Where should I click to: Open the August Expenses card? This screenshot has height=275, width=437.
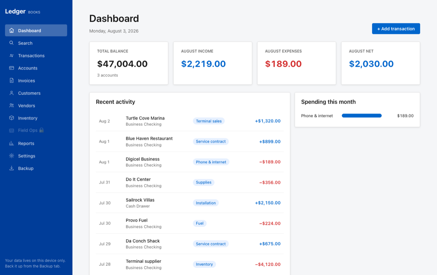pos(296,63)
